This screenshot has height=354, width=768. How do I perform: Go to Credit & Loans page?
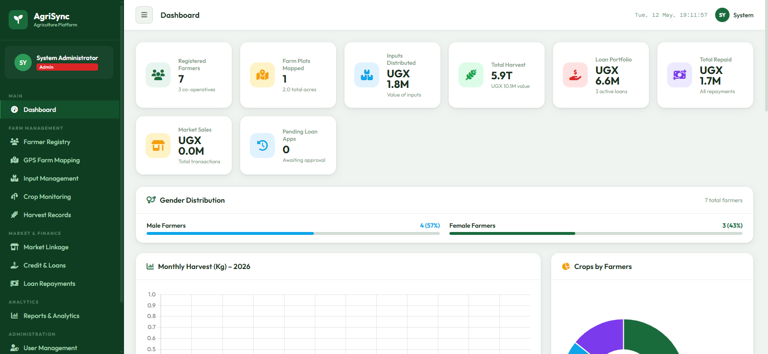pos(60,265)
